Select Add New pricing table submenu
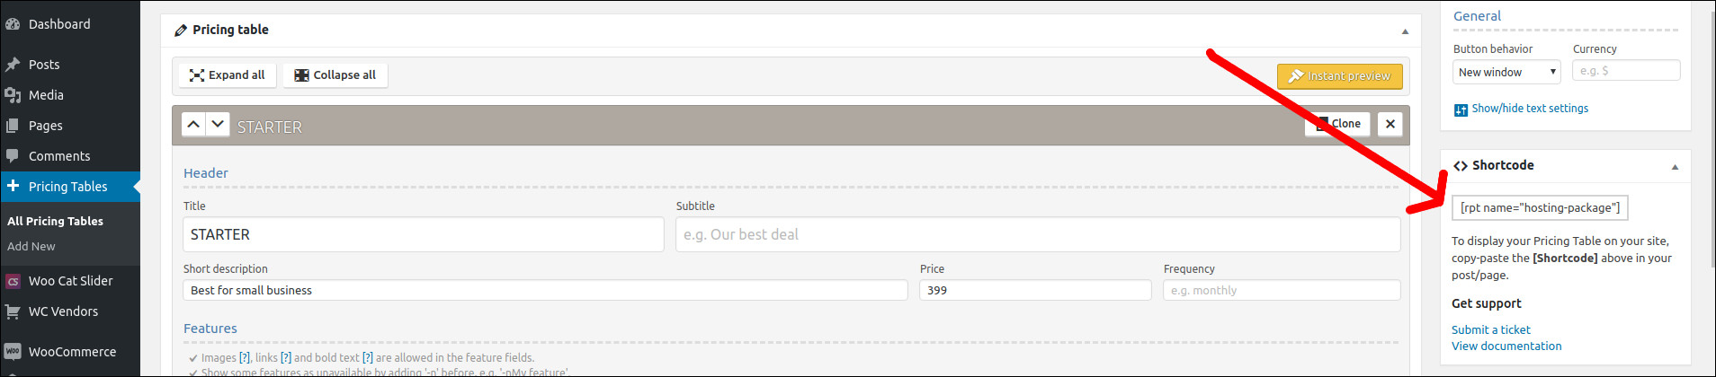This screenshot has height=377, width=1716. point(31,246)
